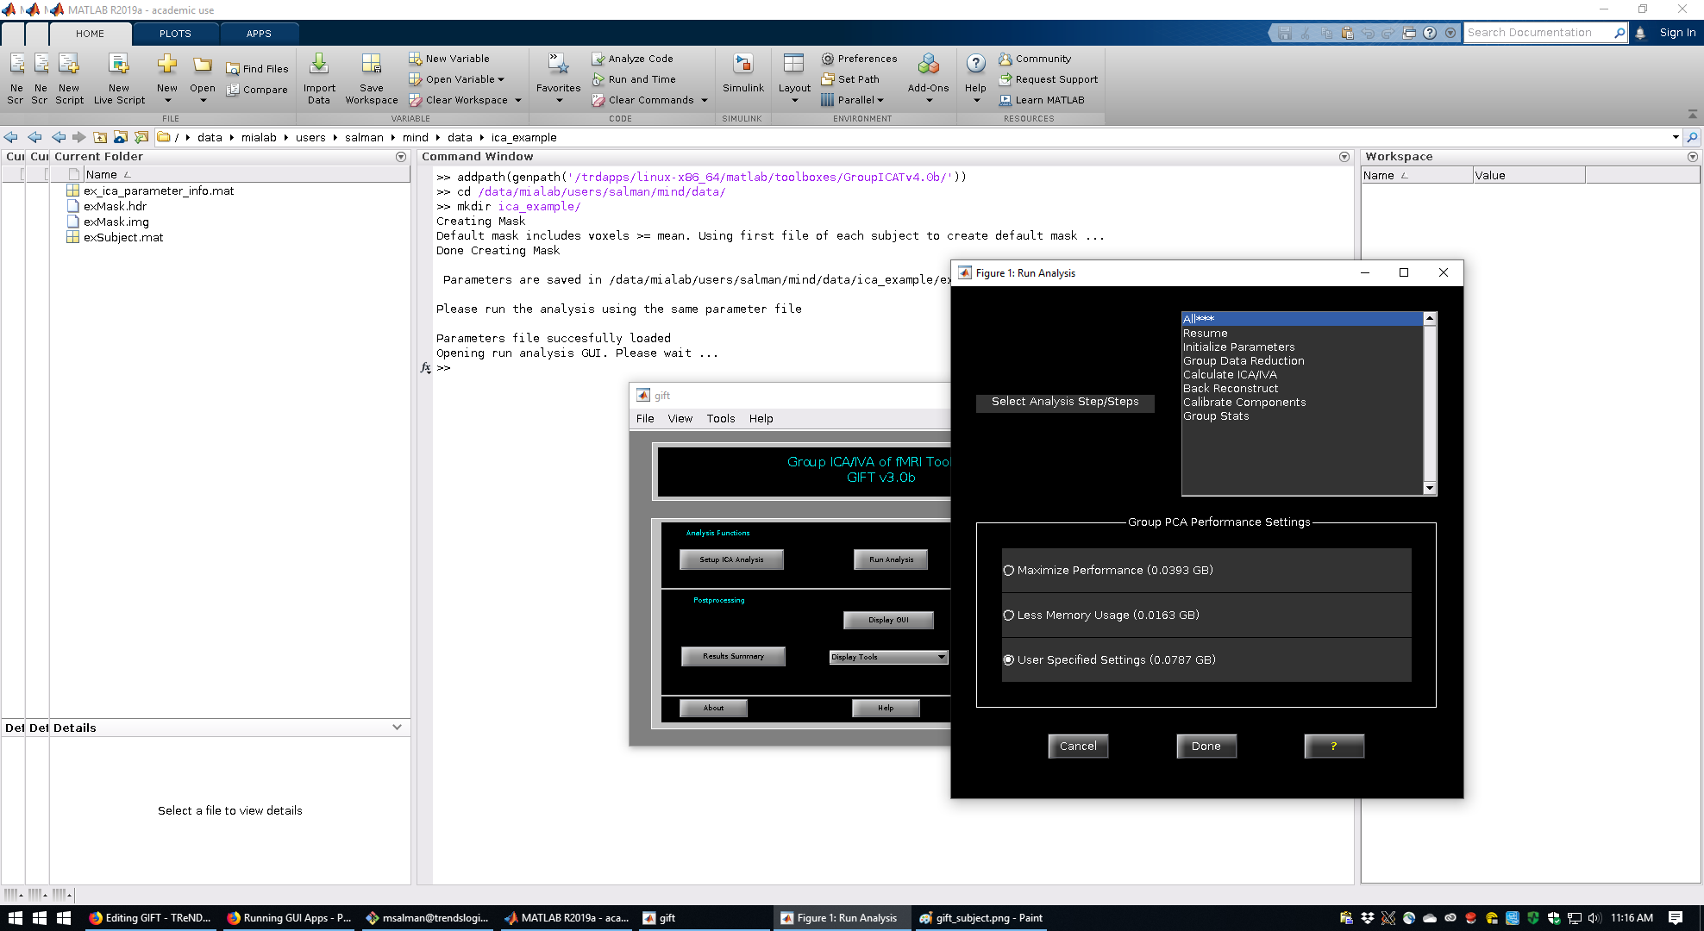Click the Set Path tool
Screen dimensions: 1704x931
pyautogui.click(x=850, y=79)
